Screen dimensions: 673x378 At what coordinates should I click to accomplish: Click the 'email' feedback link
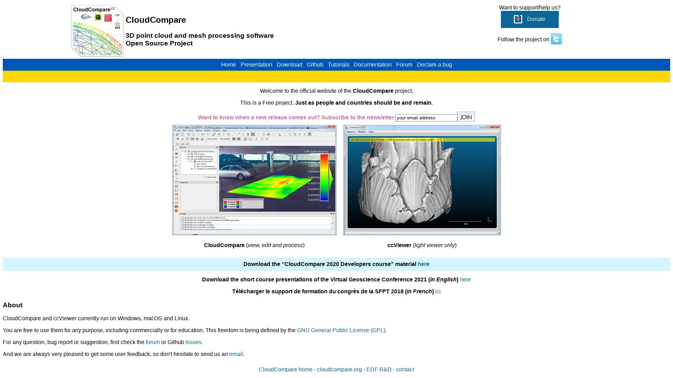pos(236,354)
